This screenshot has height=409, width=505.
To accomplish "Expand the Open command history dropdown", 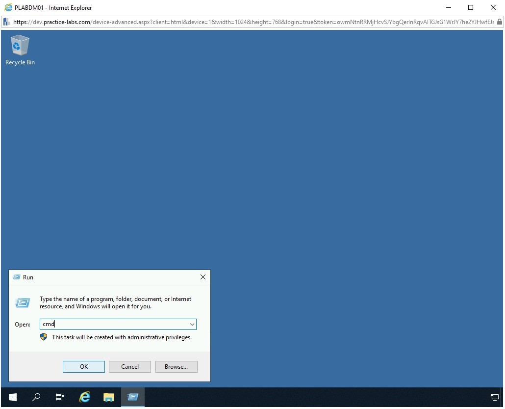I will [x=192, y=325].
